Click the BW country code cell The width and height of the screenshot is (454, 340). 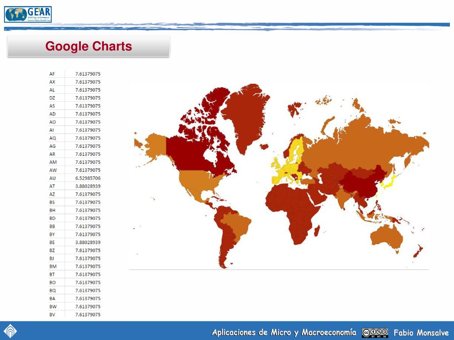tap(53, 307)
